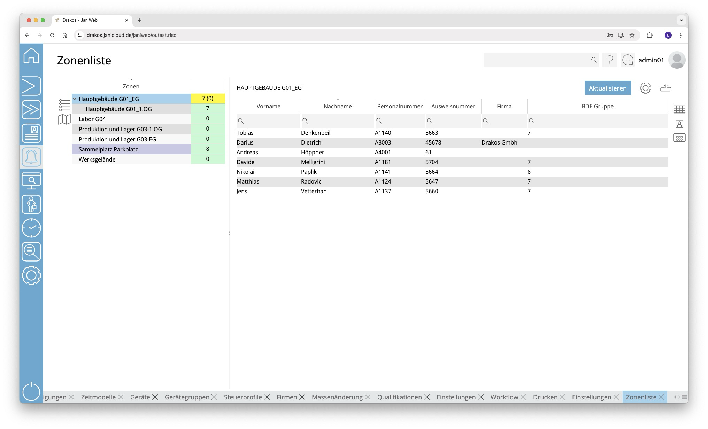Switch to map view of zones

tap(64, 119)
